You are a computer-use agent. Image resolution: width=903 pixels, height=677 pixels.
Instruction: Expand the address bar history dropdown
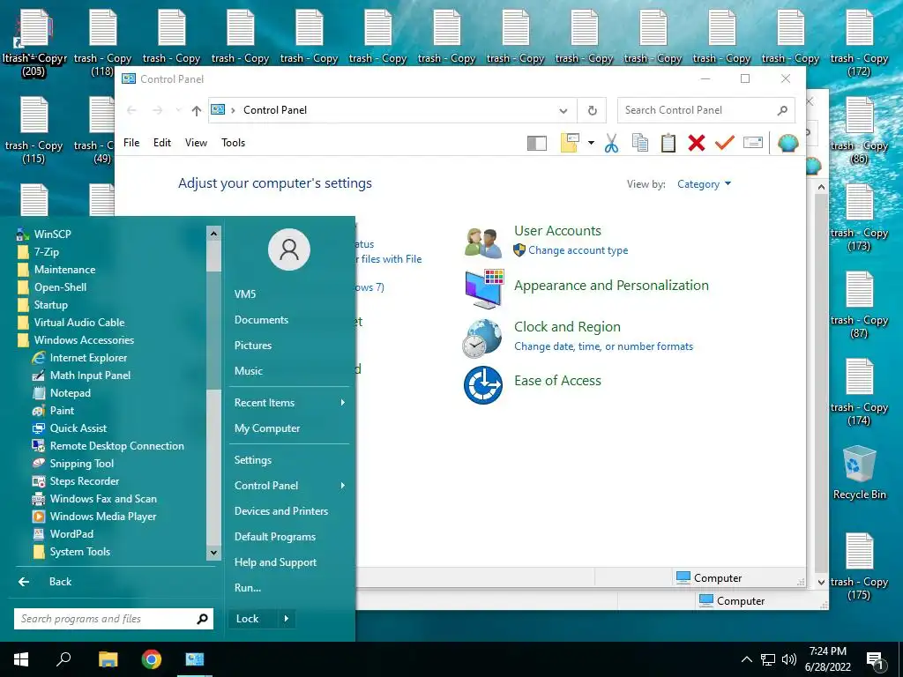(x=563, y=110)
